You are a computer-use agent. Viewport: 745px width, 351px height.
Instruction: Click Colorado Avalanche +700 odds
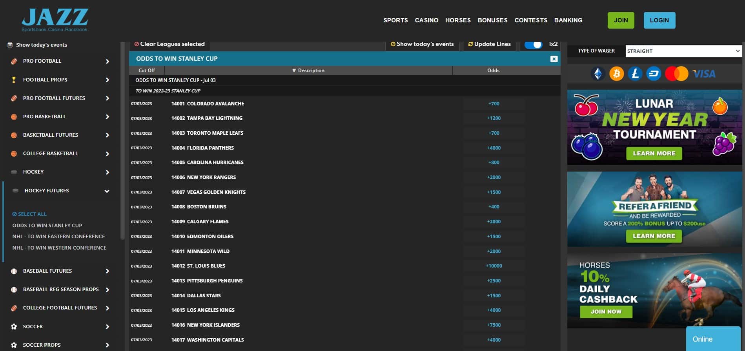pos(494,104)
